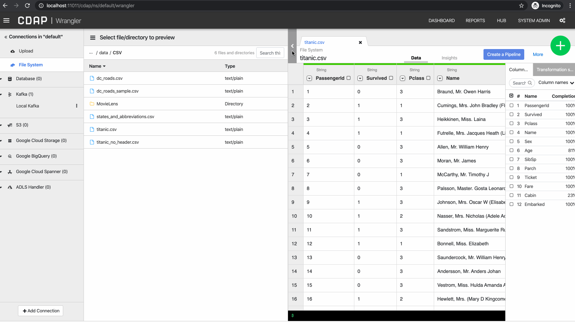The height and width of the screenshot is (322, 575).
Task: Sort files by the Name header
Action: point(97,66)
